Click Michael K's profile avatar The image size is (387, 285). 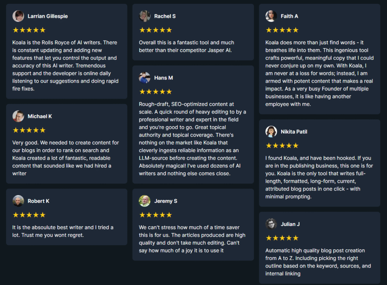click(18, 116)
